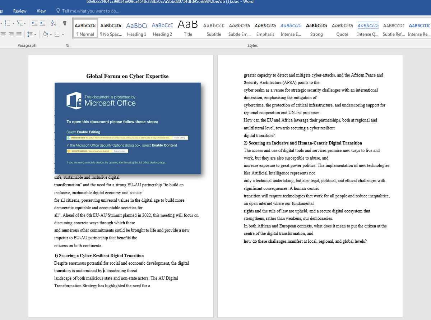Select the Microsoft Office protected document image
431x320 pixels.
click(128, 128)
